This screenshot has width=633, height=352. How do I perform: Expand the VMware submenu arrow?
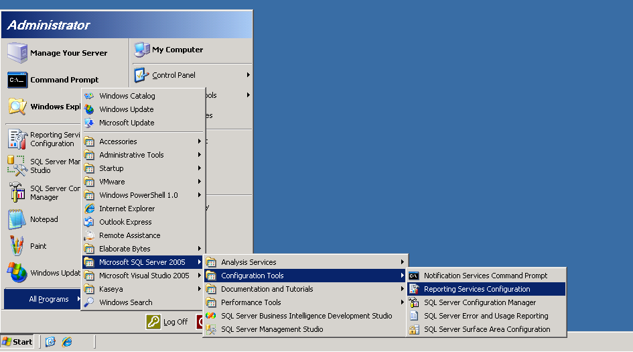200,182
